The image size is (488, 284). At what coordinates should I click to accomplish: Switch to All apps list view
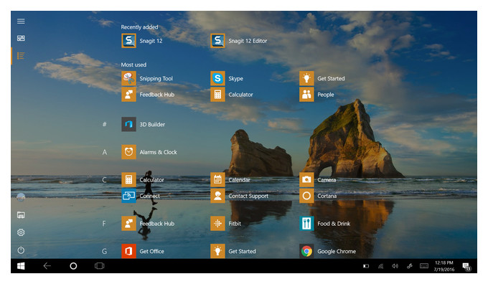[21, 56]
